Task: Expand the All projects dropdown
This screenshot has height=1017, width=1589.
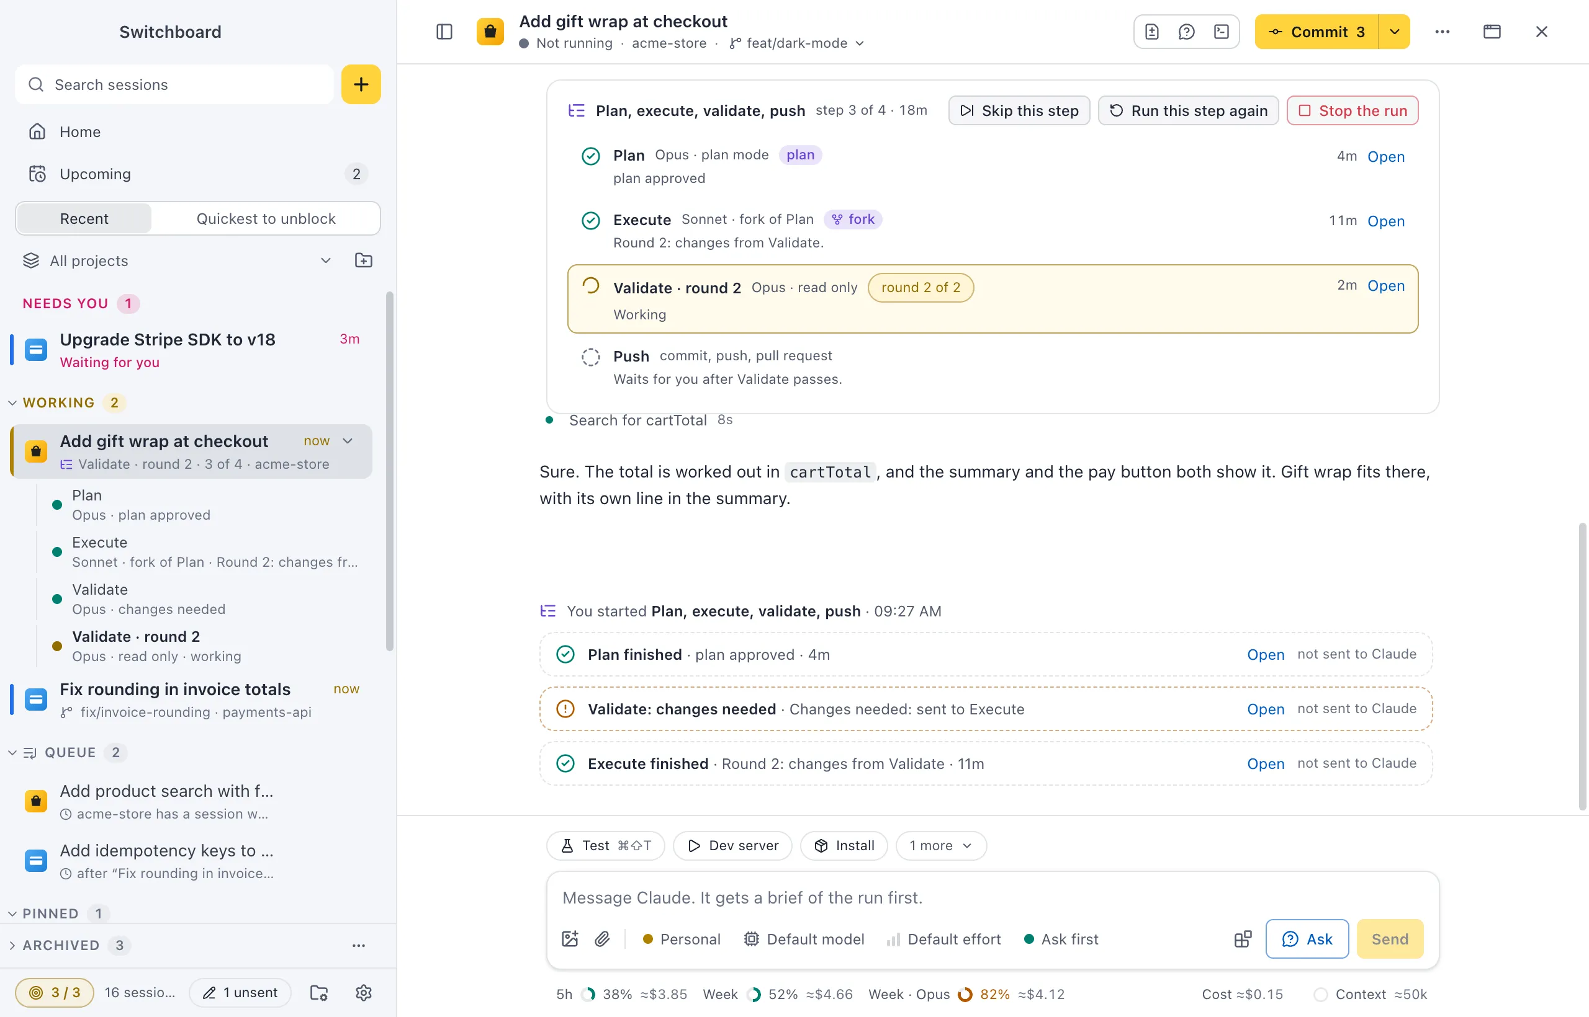Action: click(x=177, y=260)
